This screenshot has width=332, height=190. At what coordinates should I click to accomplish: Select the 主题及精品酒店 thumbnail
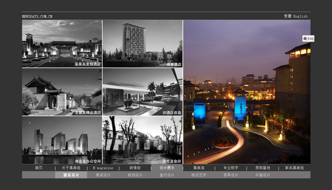tap(62, 92)
